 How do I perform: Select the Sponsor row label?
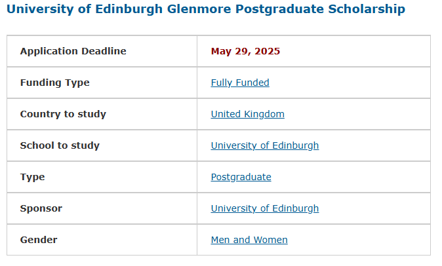click(41, 208)
